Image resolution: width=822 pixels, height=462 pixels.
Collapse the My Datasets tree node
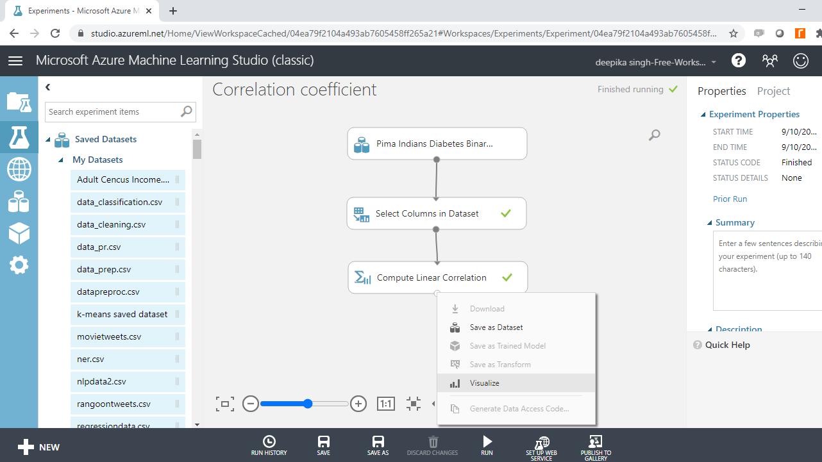61,160
